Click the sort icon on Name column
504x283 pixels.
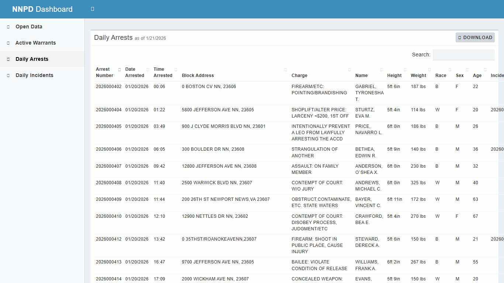pyautogui.click(x=382, y=69)
